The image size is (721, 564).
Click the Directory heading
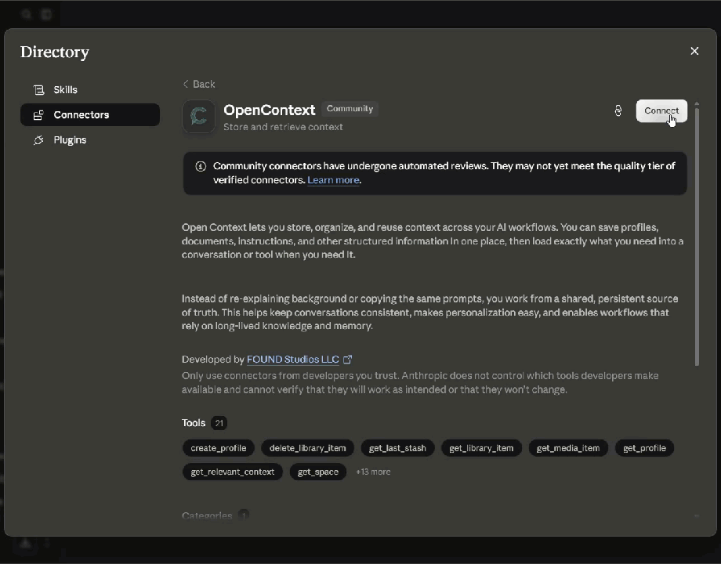(x=55, y=52)
